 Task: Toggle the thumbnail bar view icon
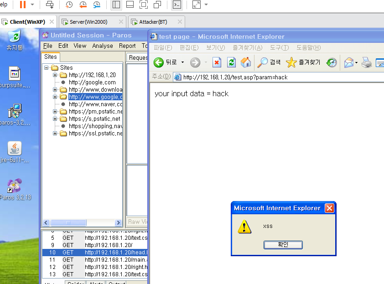point(130,5)
